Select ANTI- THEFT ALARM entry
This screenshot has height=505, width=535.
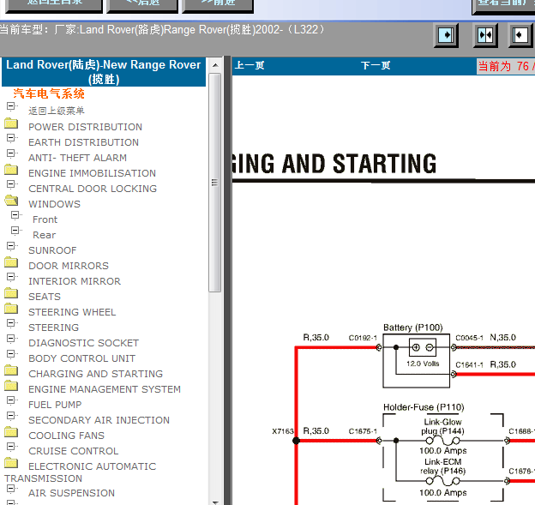click(77, 158)
